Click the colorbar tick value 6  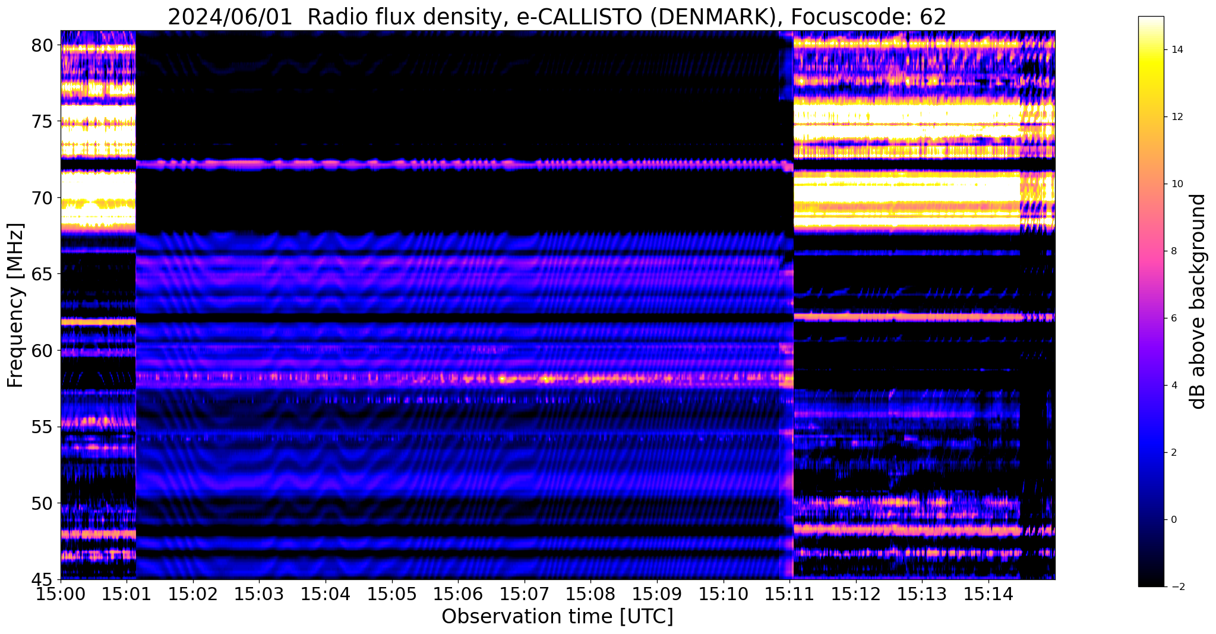(x=1173, y=318)
